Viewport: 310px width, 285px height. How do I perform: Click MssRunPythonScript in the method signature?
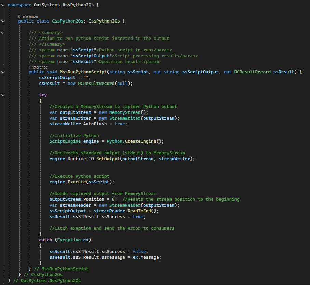pos(83,72)
